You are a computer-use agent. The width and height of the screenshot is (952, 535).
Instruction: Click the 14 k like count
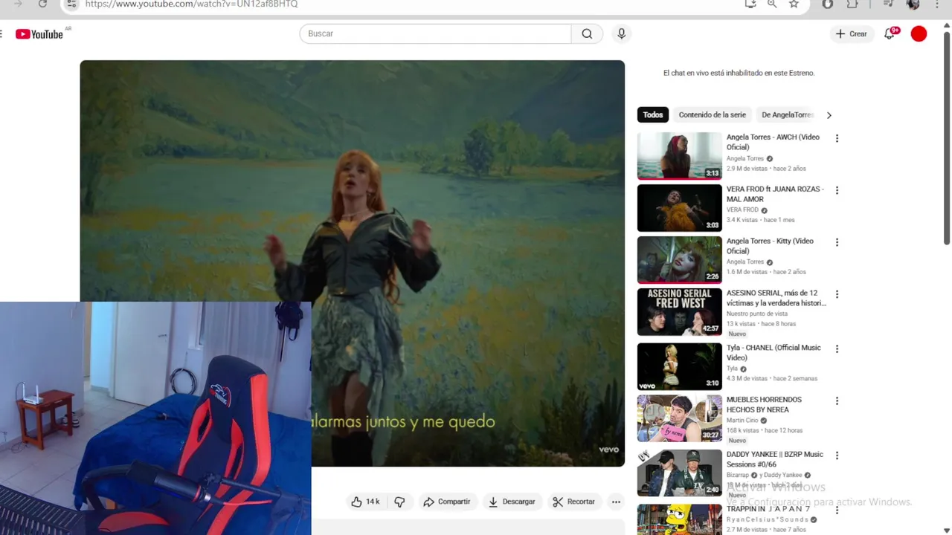(373, 502)
